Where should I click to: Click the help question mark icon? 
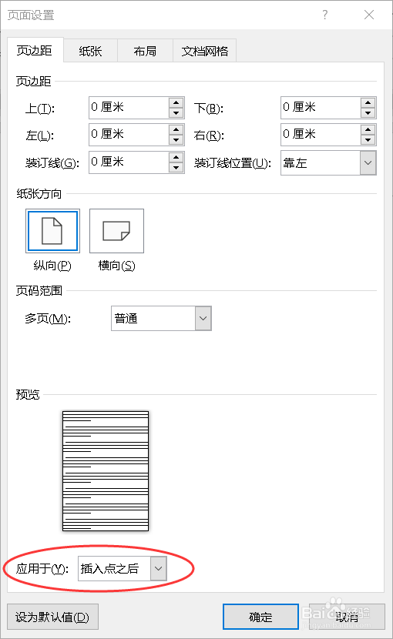325,15
